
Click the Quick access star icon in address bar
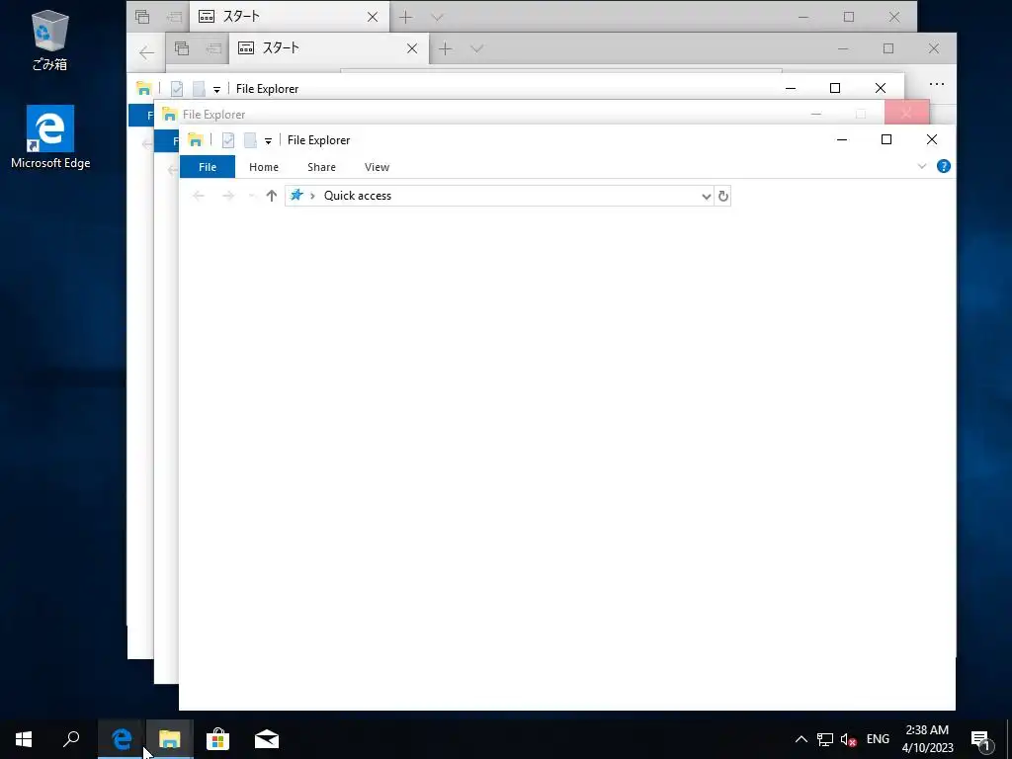coord(296,195)
